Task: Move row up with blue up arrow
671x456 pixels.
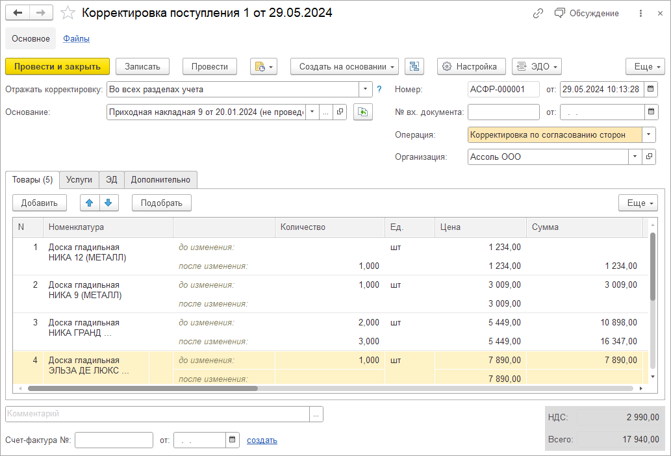Action: coord(90,203)
